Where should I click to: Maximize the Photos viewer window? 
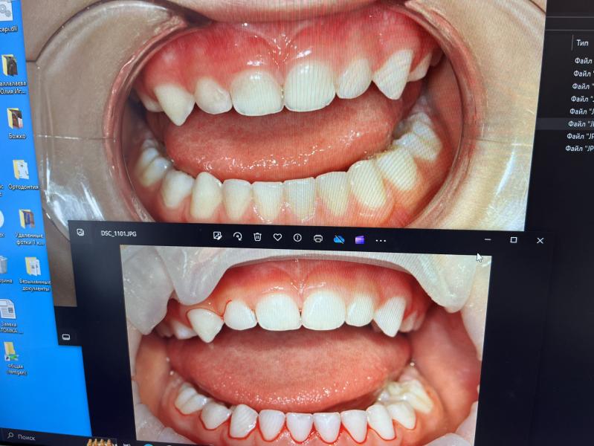coord(513,240)
